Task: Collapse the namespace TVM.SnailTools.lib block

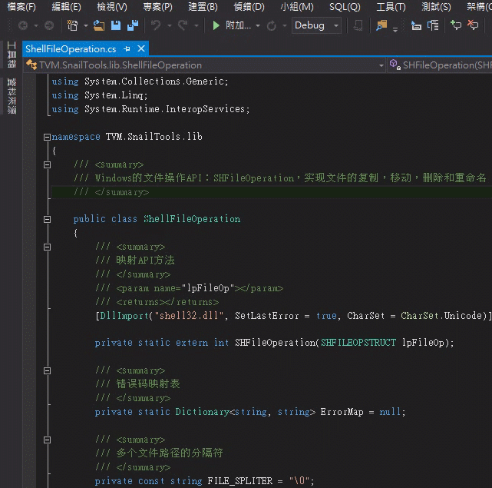Action: (47, 137)
